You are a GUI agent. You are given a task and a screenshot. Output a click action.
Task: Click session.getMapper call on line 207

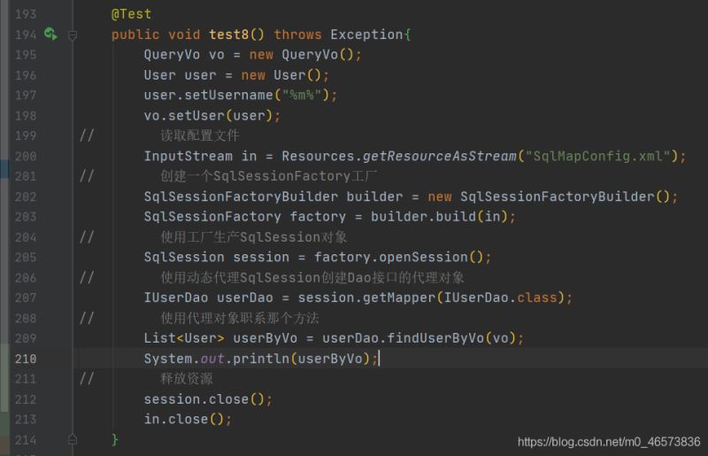[366, 298]
